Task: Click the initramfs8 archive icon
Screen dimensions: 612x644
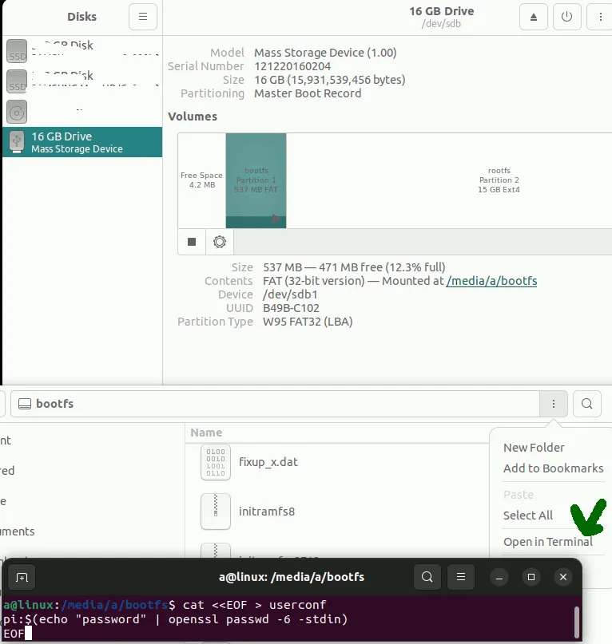Action: [x=216, y=512]
